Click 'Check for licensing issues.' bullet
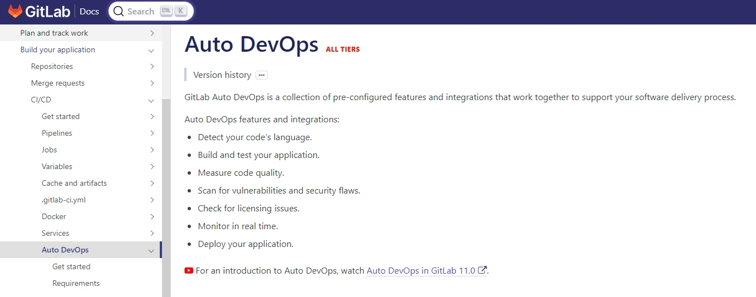Image resolution: width=756 pixels, height=297 pixels. point(249,209)
